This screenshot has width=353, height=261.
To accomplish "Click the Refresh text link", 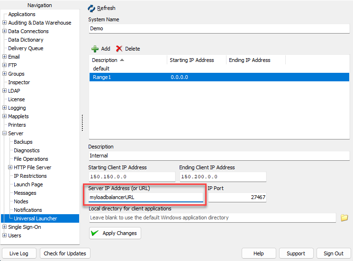I will [x=106, y=8].
